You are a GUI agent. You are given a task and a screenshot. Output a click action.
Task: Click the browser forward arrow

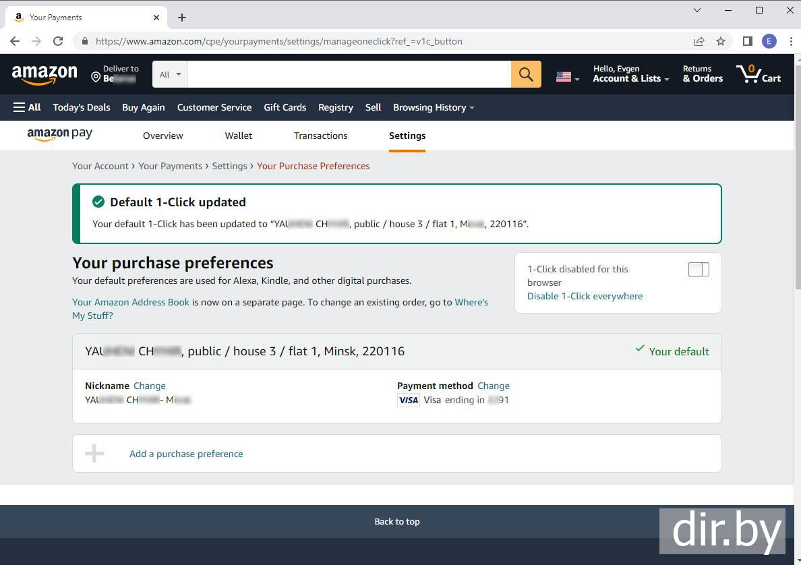click(36, 41)
